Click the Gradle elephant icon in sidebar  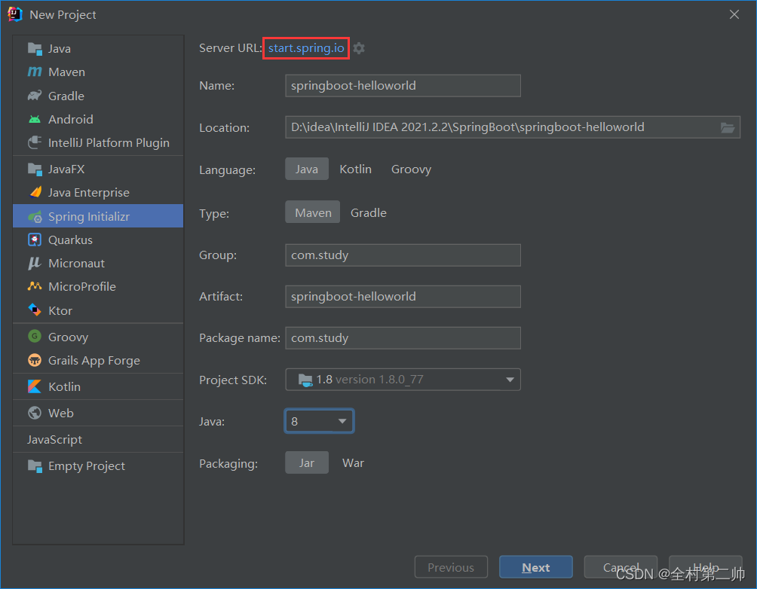(35, 96)
